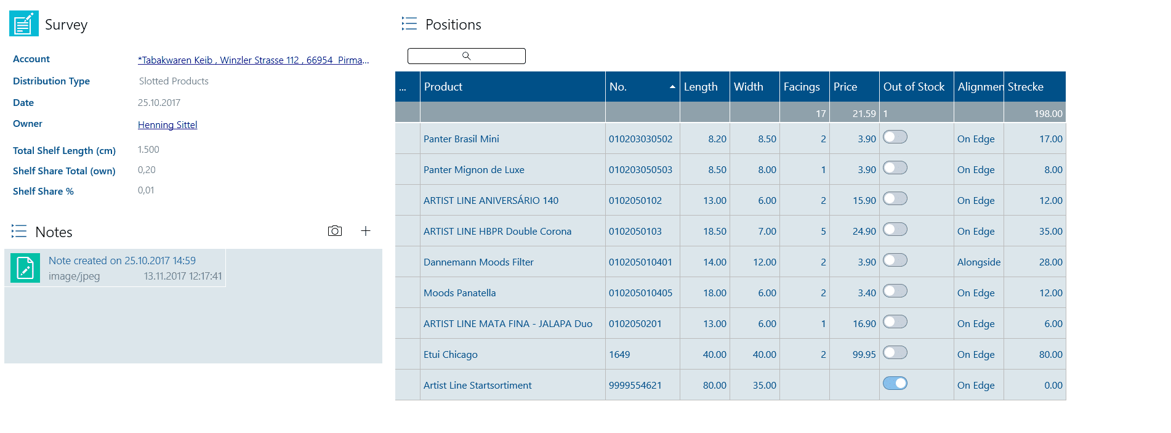Toggle Out of Stock for ARTIST LINE ANIVERSÁRIO 140
The image size is (1171, 433).
pyautogui.click(x=895, y=198)
